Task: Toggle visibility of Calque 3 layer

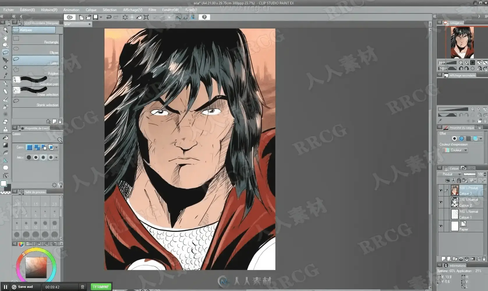Action: click(441, 191)
